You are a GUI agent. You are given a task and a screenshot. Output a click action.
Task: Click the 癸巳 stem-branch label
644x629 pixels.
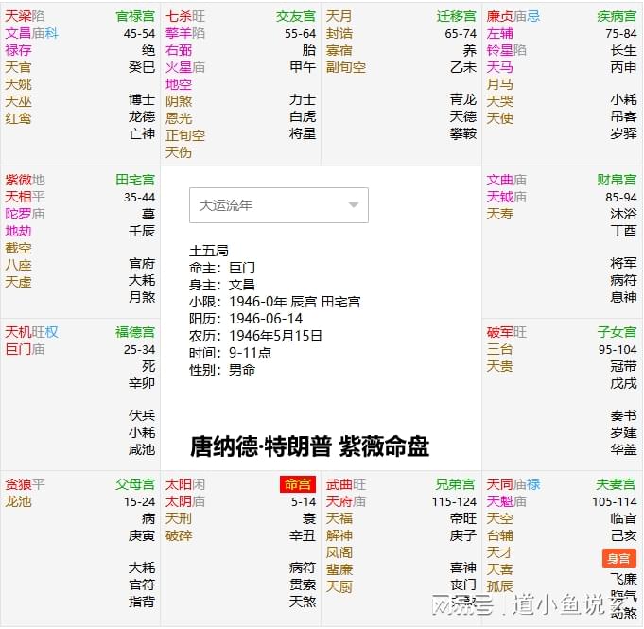point(142,67)
